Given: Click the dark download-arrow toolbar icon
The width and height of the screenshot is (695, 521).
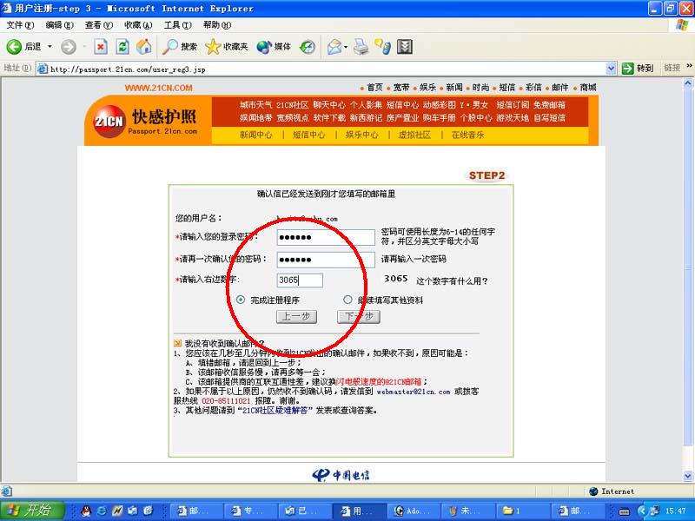Looking at the screenshot, I should coord(404,47).
